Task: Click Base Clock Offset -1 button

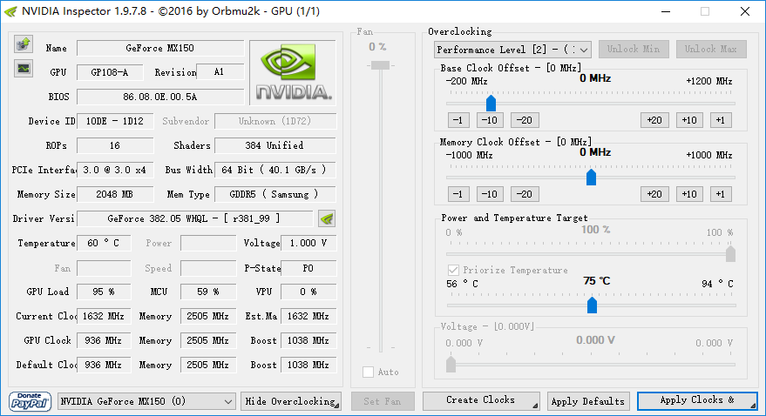Action: [458, 120]
